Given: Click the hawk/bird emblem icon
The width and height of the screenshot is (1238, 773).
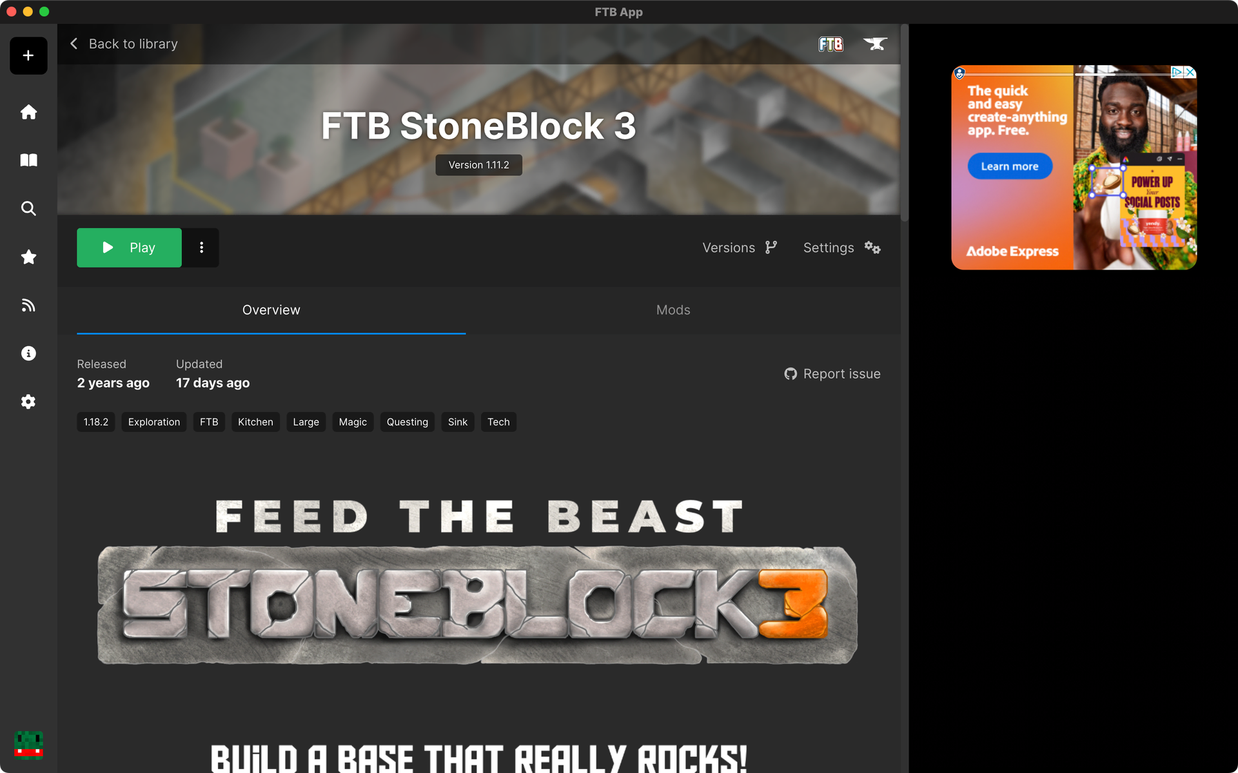Looking at the screenshot, I should coord(876,44).
